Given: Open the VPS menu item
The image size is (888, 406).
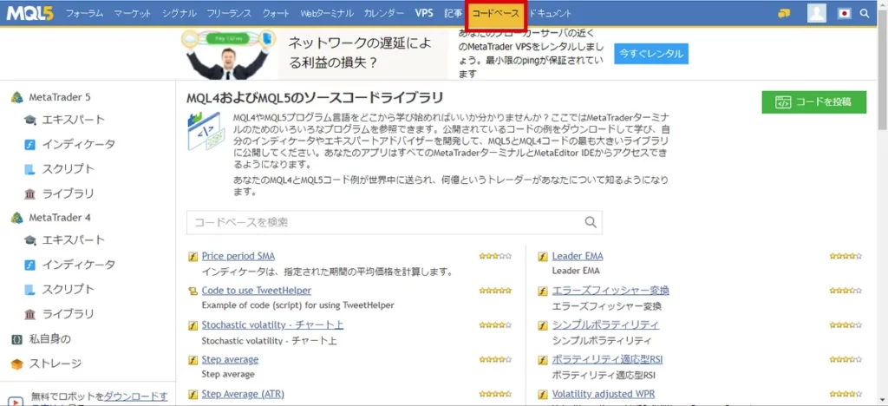Looking at the screenshot, I should [424, 14].
